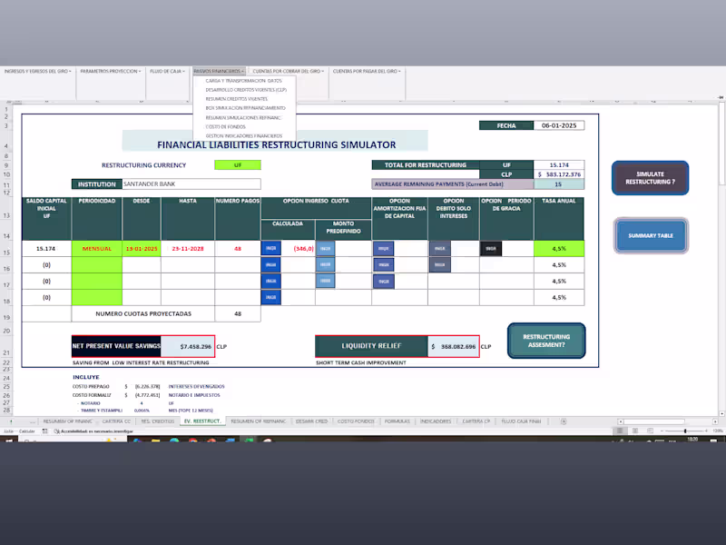Click the CALCULADA blue button in row 18
This screenshot has width=726, height=545.
[270, 297]
